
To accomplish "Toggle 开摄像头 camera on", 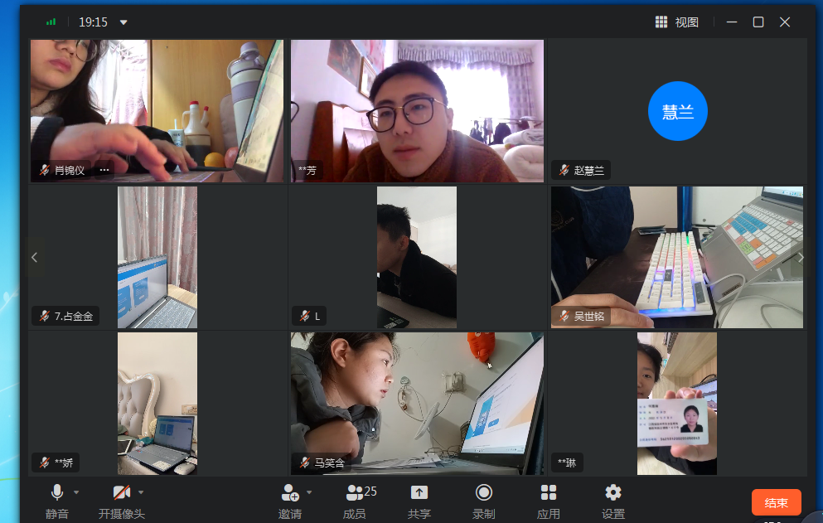I will (x=122, y=493).
